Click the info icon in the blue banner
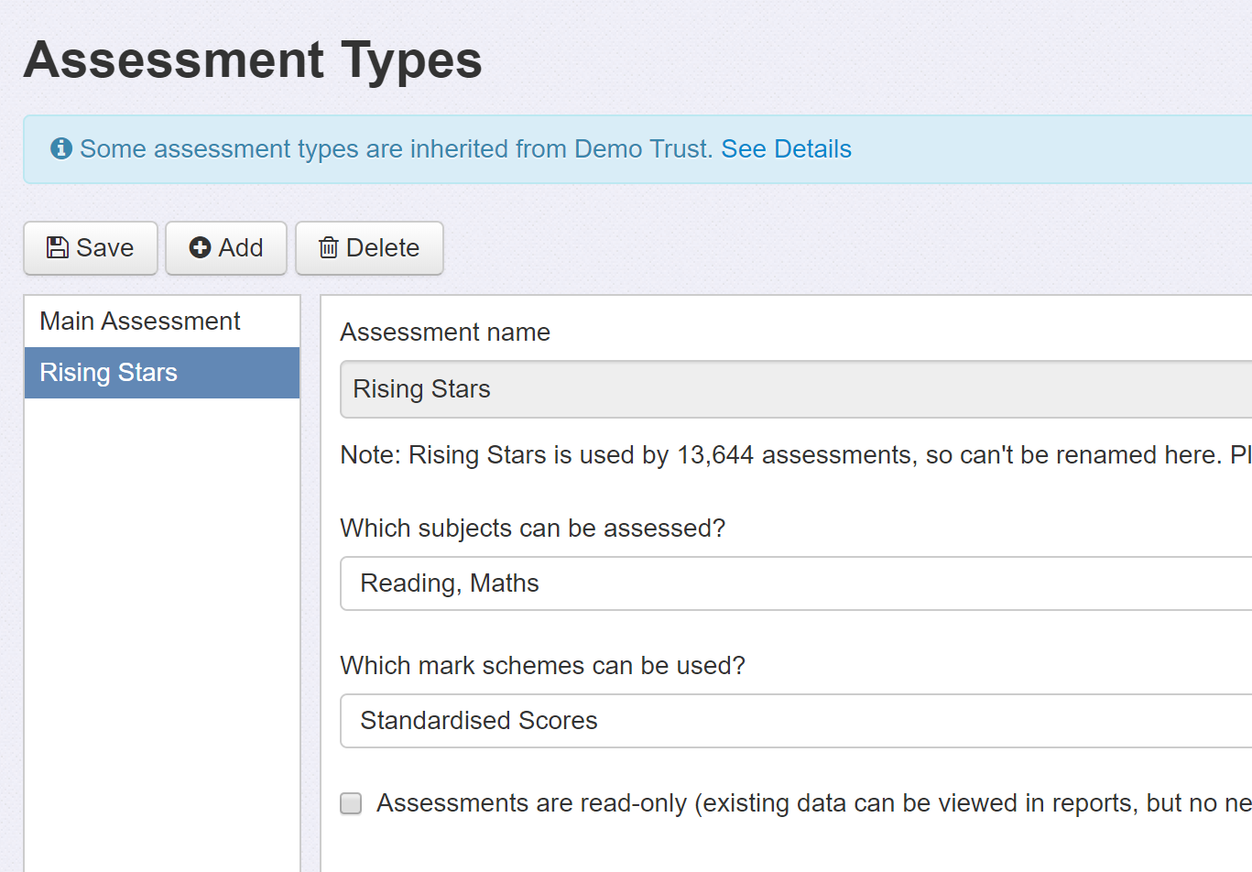The height and width of the screenshot is (872, 1252). coord(61,148)
